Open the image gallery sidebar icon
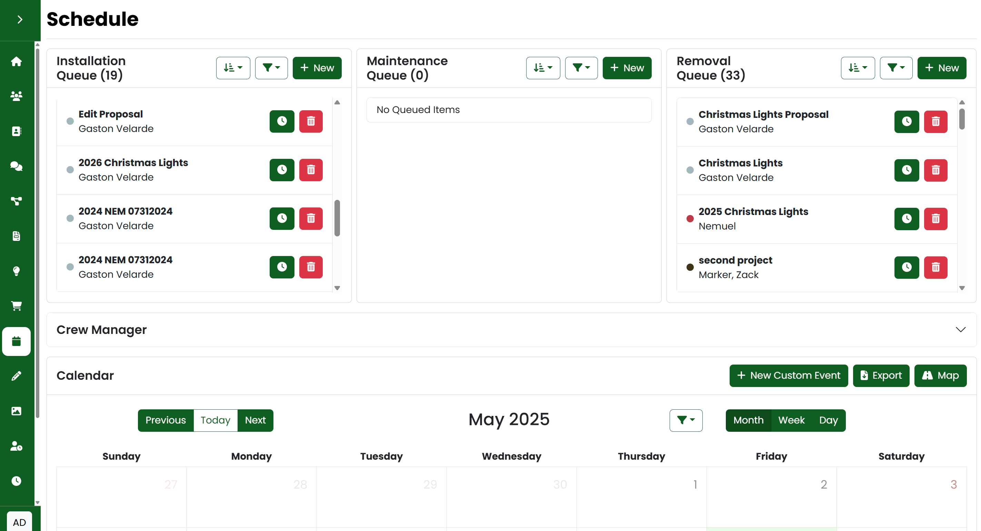The image size is (981, 531). [16, 411]
